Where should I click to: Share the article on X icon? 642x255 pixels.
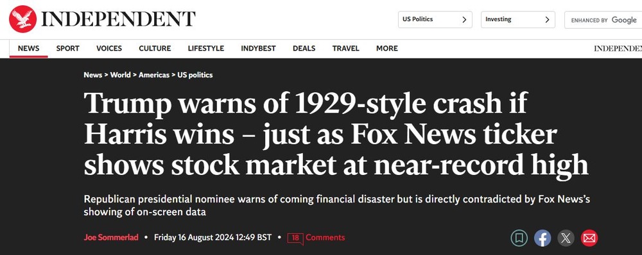pos(566,238)
